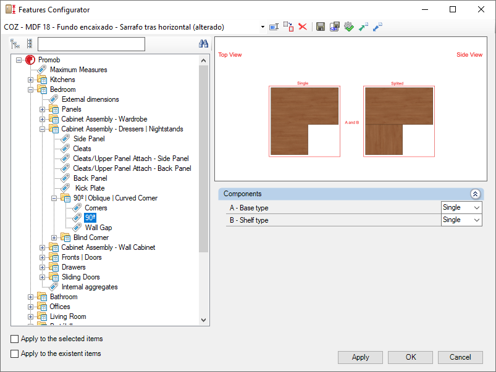The image size is (496, 372).
Task: Click the Bathroom folder icon
Action: point(42,297)
